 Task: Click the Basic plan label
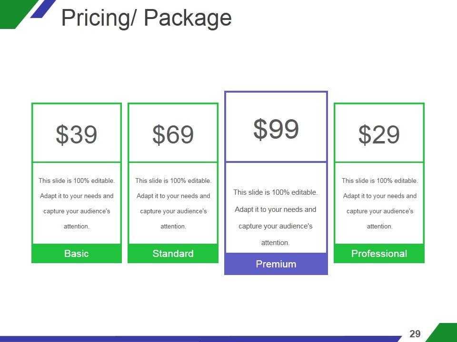(x=77, y=254)
